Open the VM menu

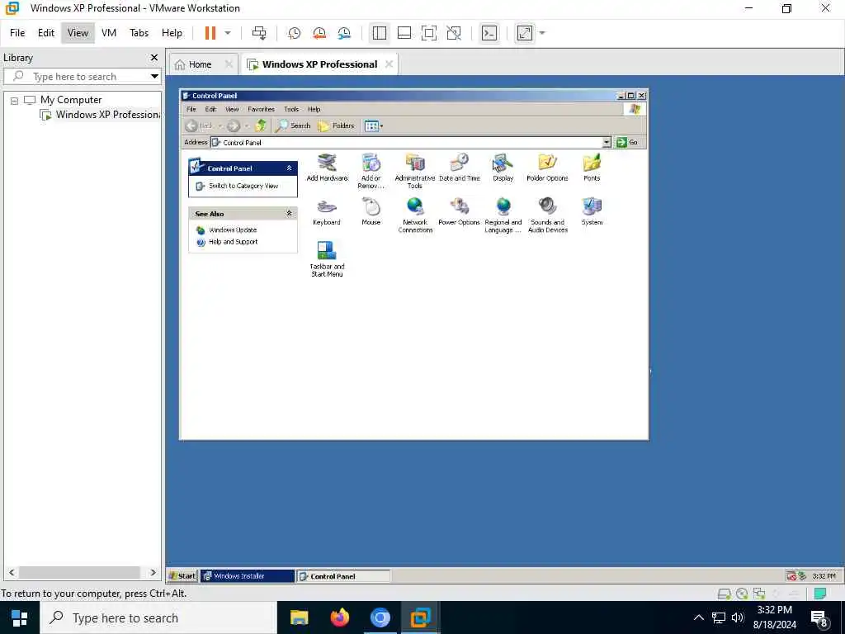[x=109, y=33]
